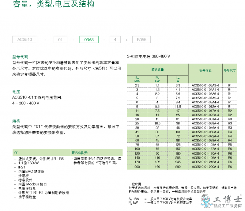The image size is (245, 211).
Task: Click model cell ACS510-01-07A2-4
Action: pos(205,98)
